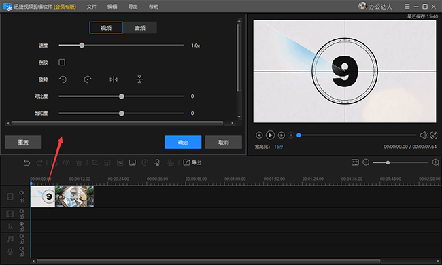
Task: Click the 16:9 aspect ratio link
Action: [278, 147]
